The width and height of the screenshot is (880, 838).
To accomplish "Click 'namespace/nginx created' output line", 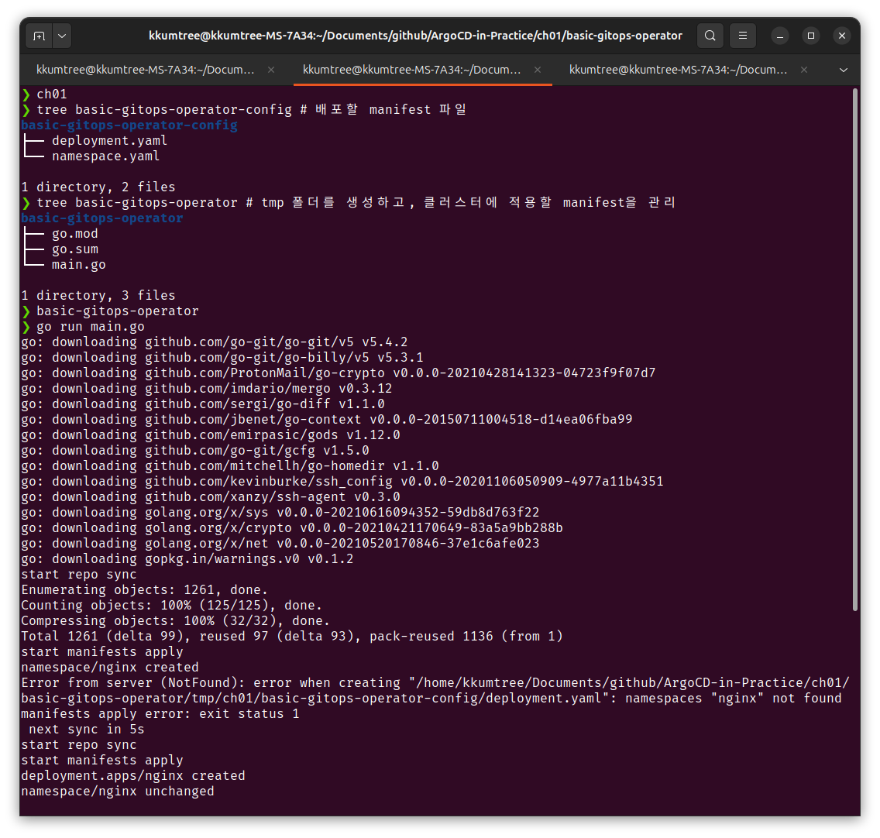I will coord(109,668).
